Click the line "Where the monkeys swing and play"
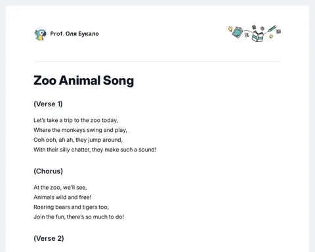 [x=80, y=130]
